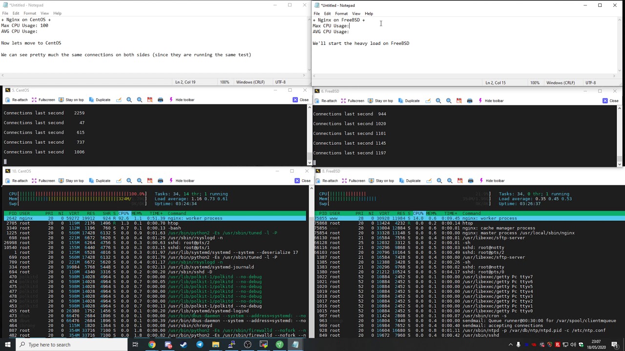Enter Fullscreen in the 10. CentOS window
625x351 pixels.
(43, 181)
